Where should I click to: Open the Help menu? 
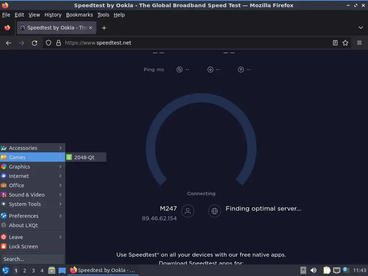(119, 15)
